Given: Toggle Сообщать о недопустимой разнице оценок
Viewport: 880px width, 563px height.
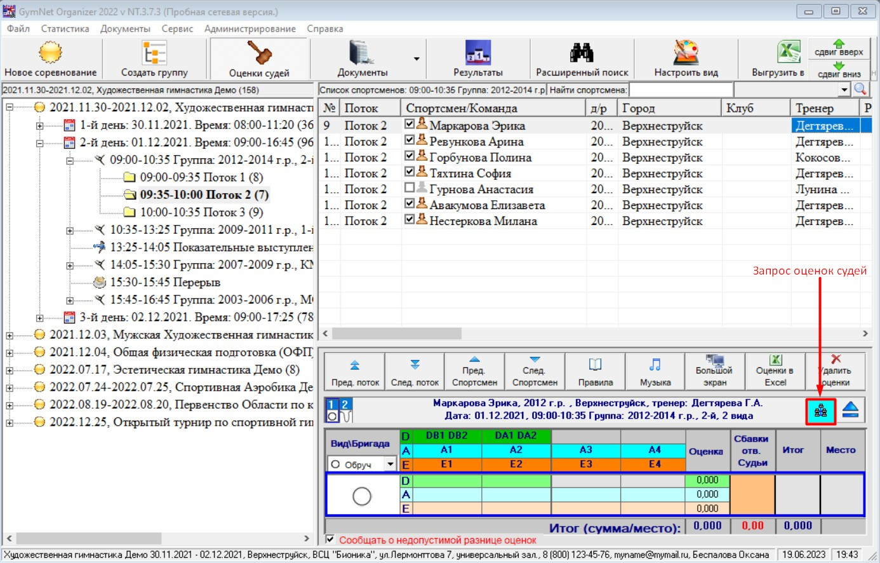Looking at the screenshot, I should pos(330,539).
